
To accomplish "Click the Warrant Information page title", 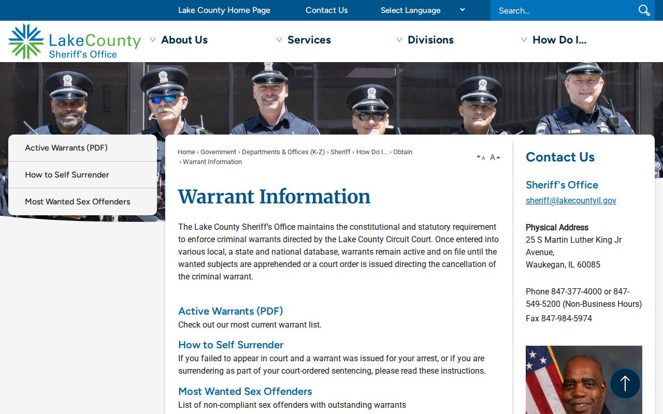I will coord(275,197).
